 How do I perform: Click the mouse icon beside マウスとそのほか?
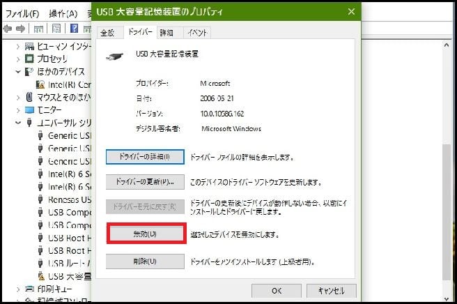(x=29, y=97)
